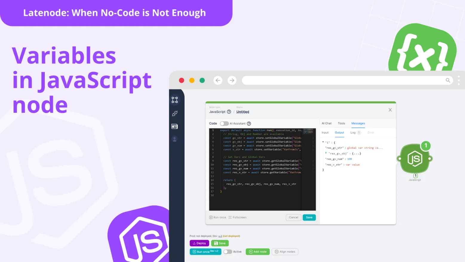Click the help icon beside AI Assistant
This screenshot has height=262, width=465.
click(249, 124)
